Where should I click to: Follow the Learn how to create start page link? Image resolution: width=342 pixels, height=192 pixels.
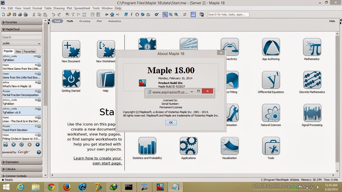pos(98,161)
